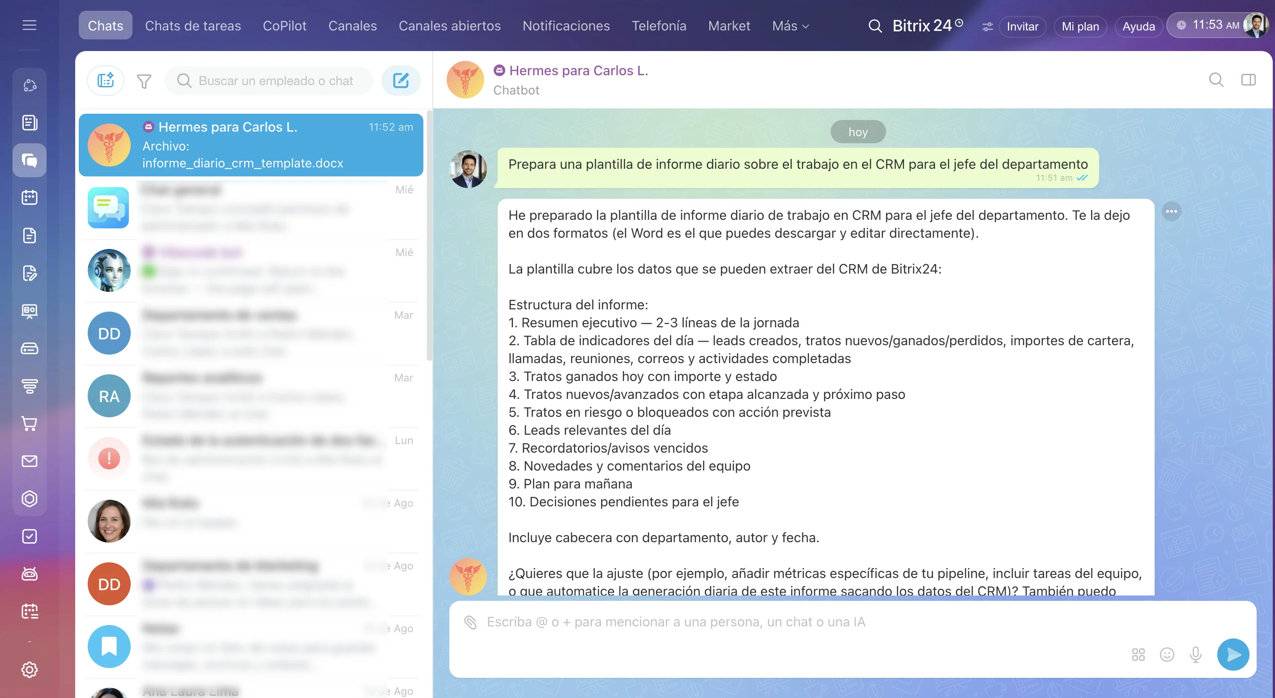Open the chat apps grid icon

(1138, 655)
